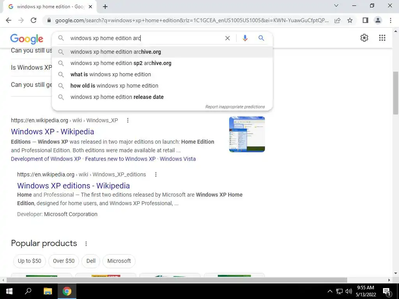Filter products by 'Up to $50'
Screen dimensions: 399x299
click(x=30, y=261)
